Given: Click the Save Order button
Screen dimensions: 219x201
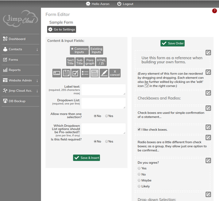Looking at the screenshot, I should click(x=172, y=43).
